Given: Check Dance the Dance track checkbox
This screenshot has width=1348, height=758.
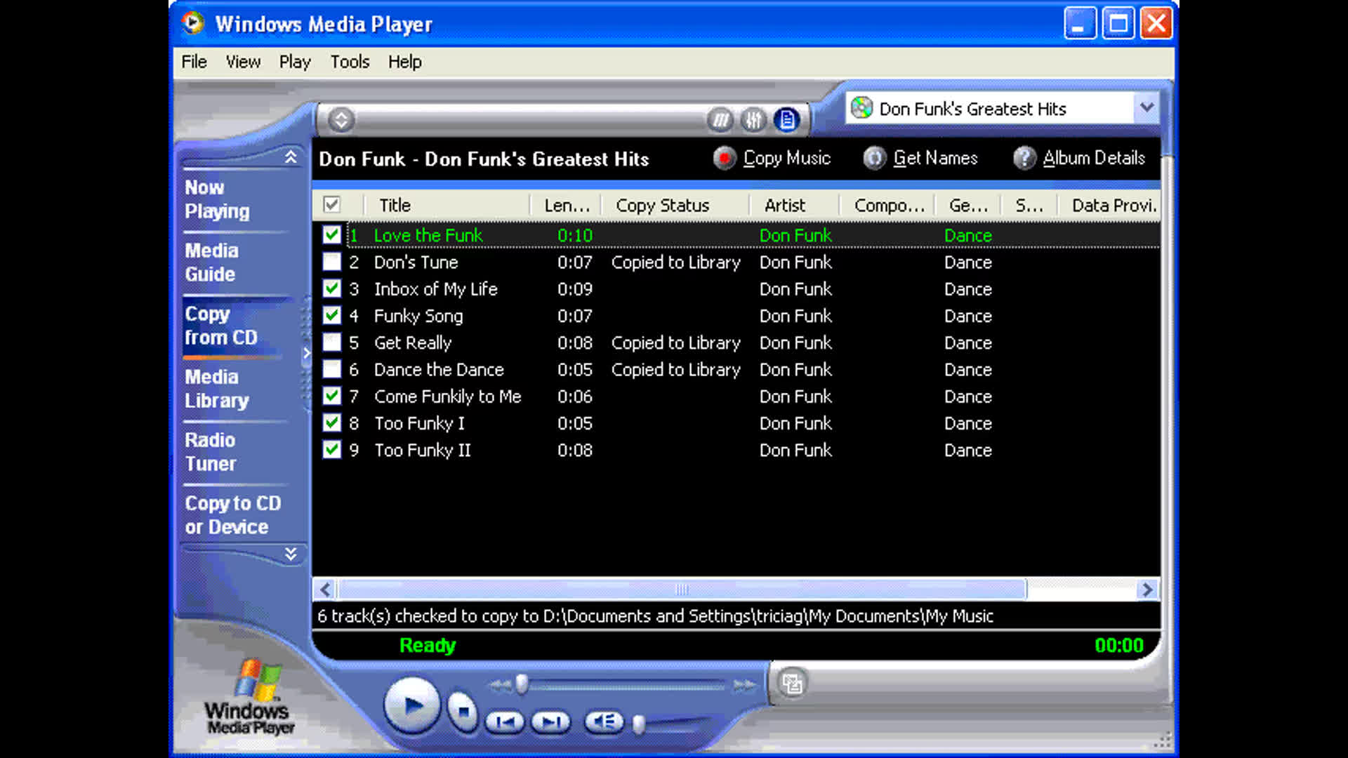Looking at the screenshot, I should pos(331,369).
